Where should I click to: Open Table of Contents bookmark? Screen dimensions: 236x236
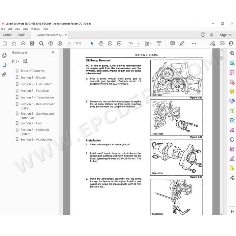32,71
